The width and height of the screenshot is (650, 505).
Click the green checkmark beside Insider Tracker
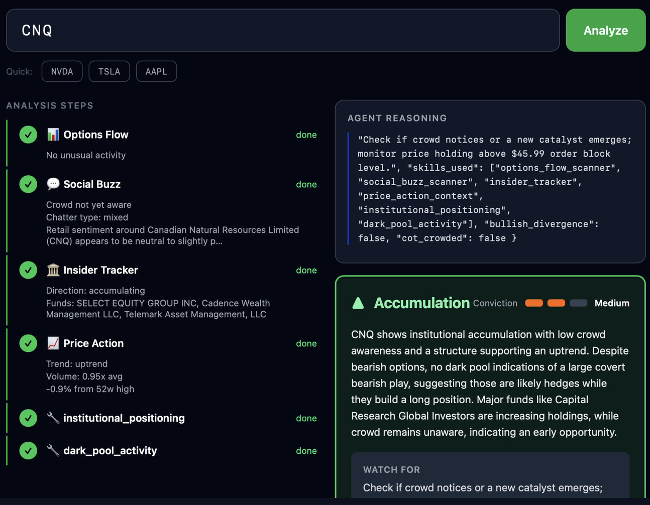coord(28,270)
